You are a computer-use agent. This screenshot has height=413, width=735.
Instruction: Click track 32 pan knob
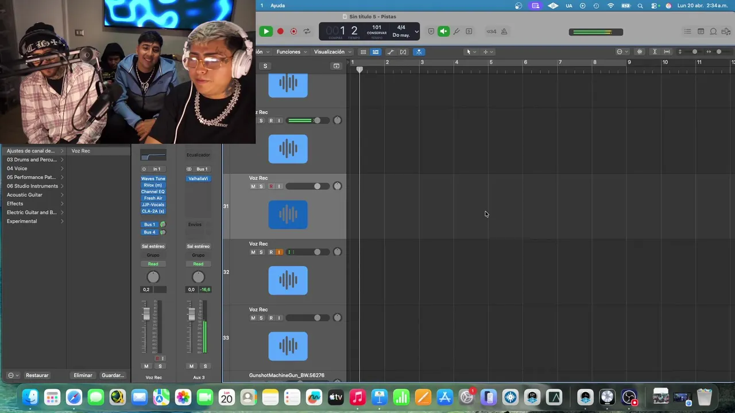coord(337,252)
